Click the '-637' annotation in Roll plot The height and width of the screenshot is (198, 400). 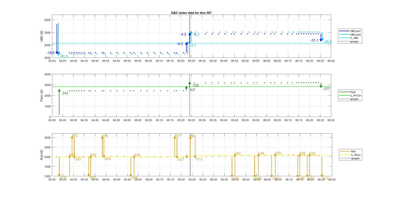tap(180, 160)
